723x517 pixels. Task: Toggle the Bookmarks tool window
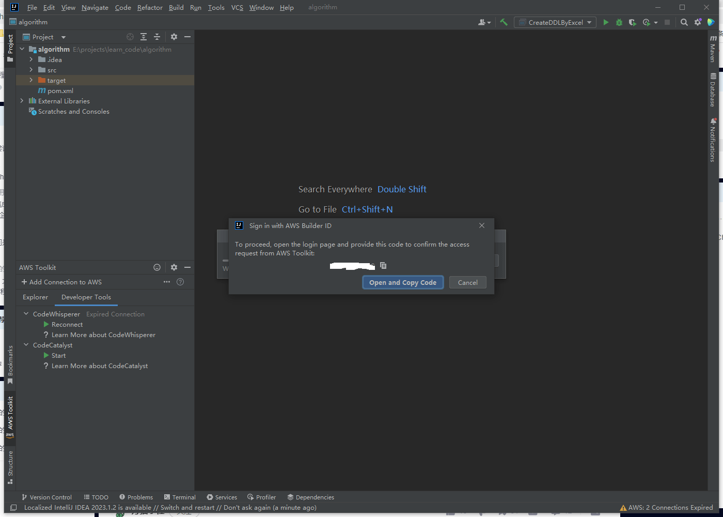[x=10, y=364]
